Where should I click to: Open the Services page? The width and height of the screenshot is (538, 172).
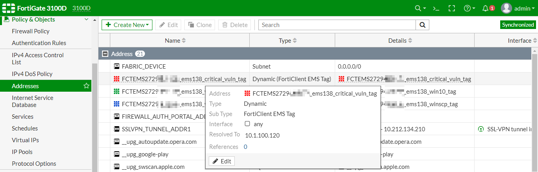[x=22, y=117]
